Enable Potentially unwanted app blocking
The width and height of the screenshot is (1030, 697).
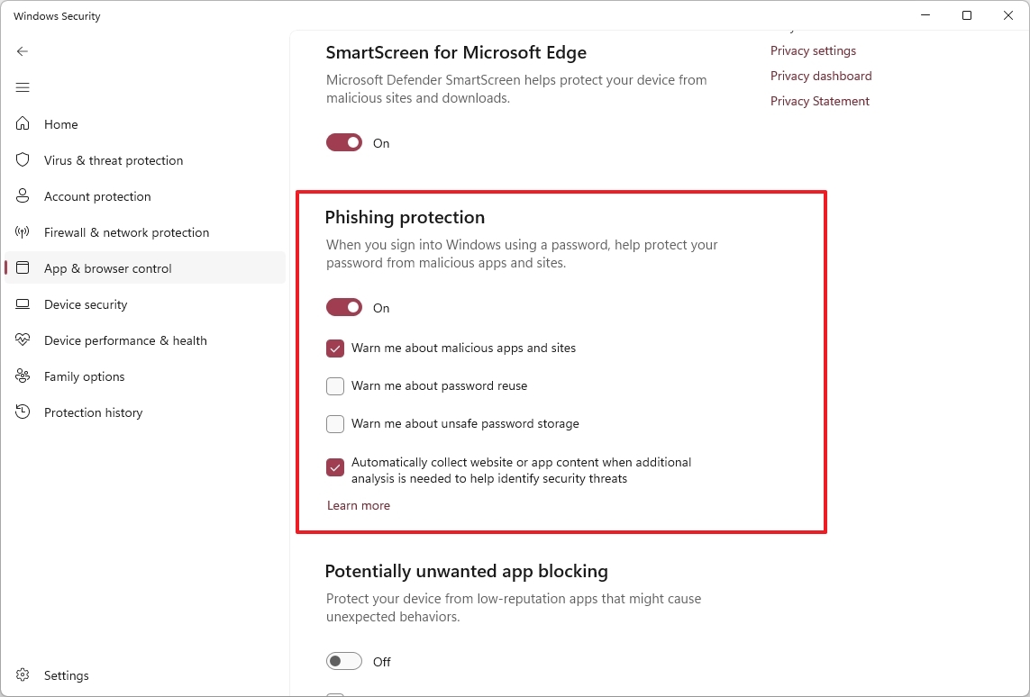(x=343, y=660)
